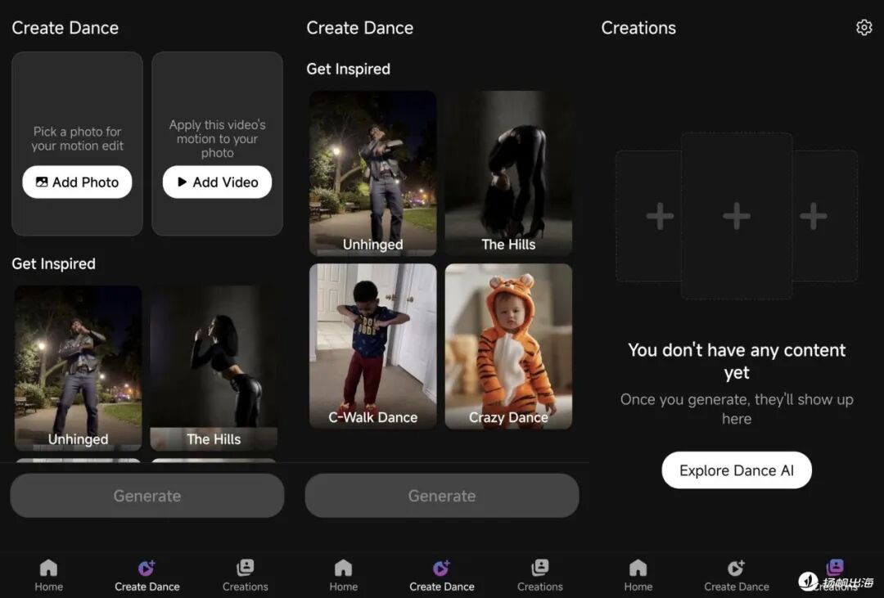Open Create Dance tab in middle screen
Image resolution: width=884 pixels, height=598 pixels.
pos(441,575)
